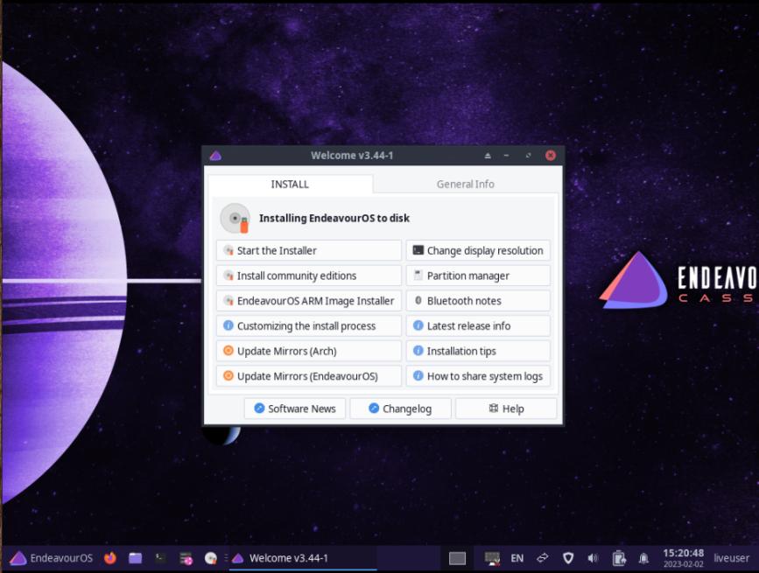
Task: Open Customizing the install process
Action: tap(309, 326)
